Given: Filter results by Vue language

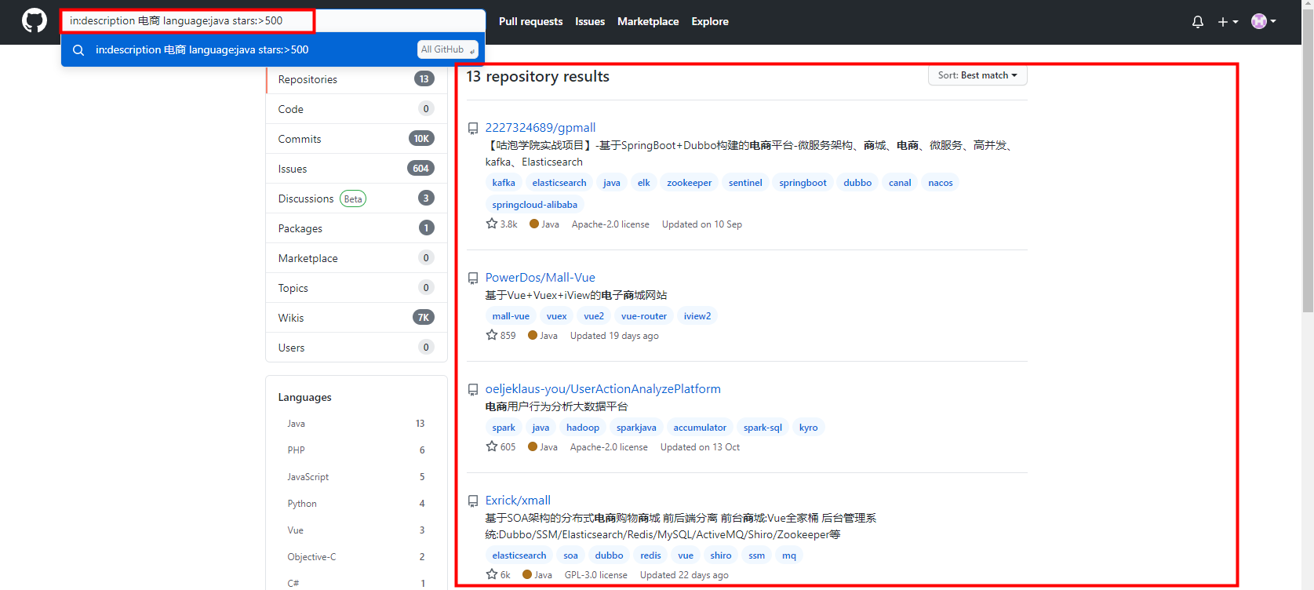Looking at the screenshot, I should [356, 530].
